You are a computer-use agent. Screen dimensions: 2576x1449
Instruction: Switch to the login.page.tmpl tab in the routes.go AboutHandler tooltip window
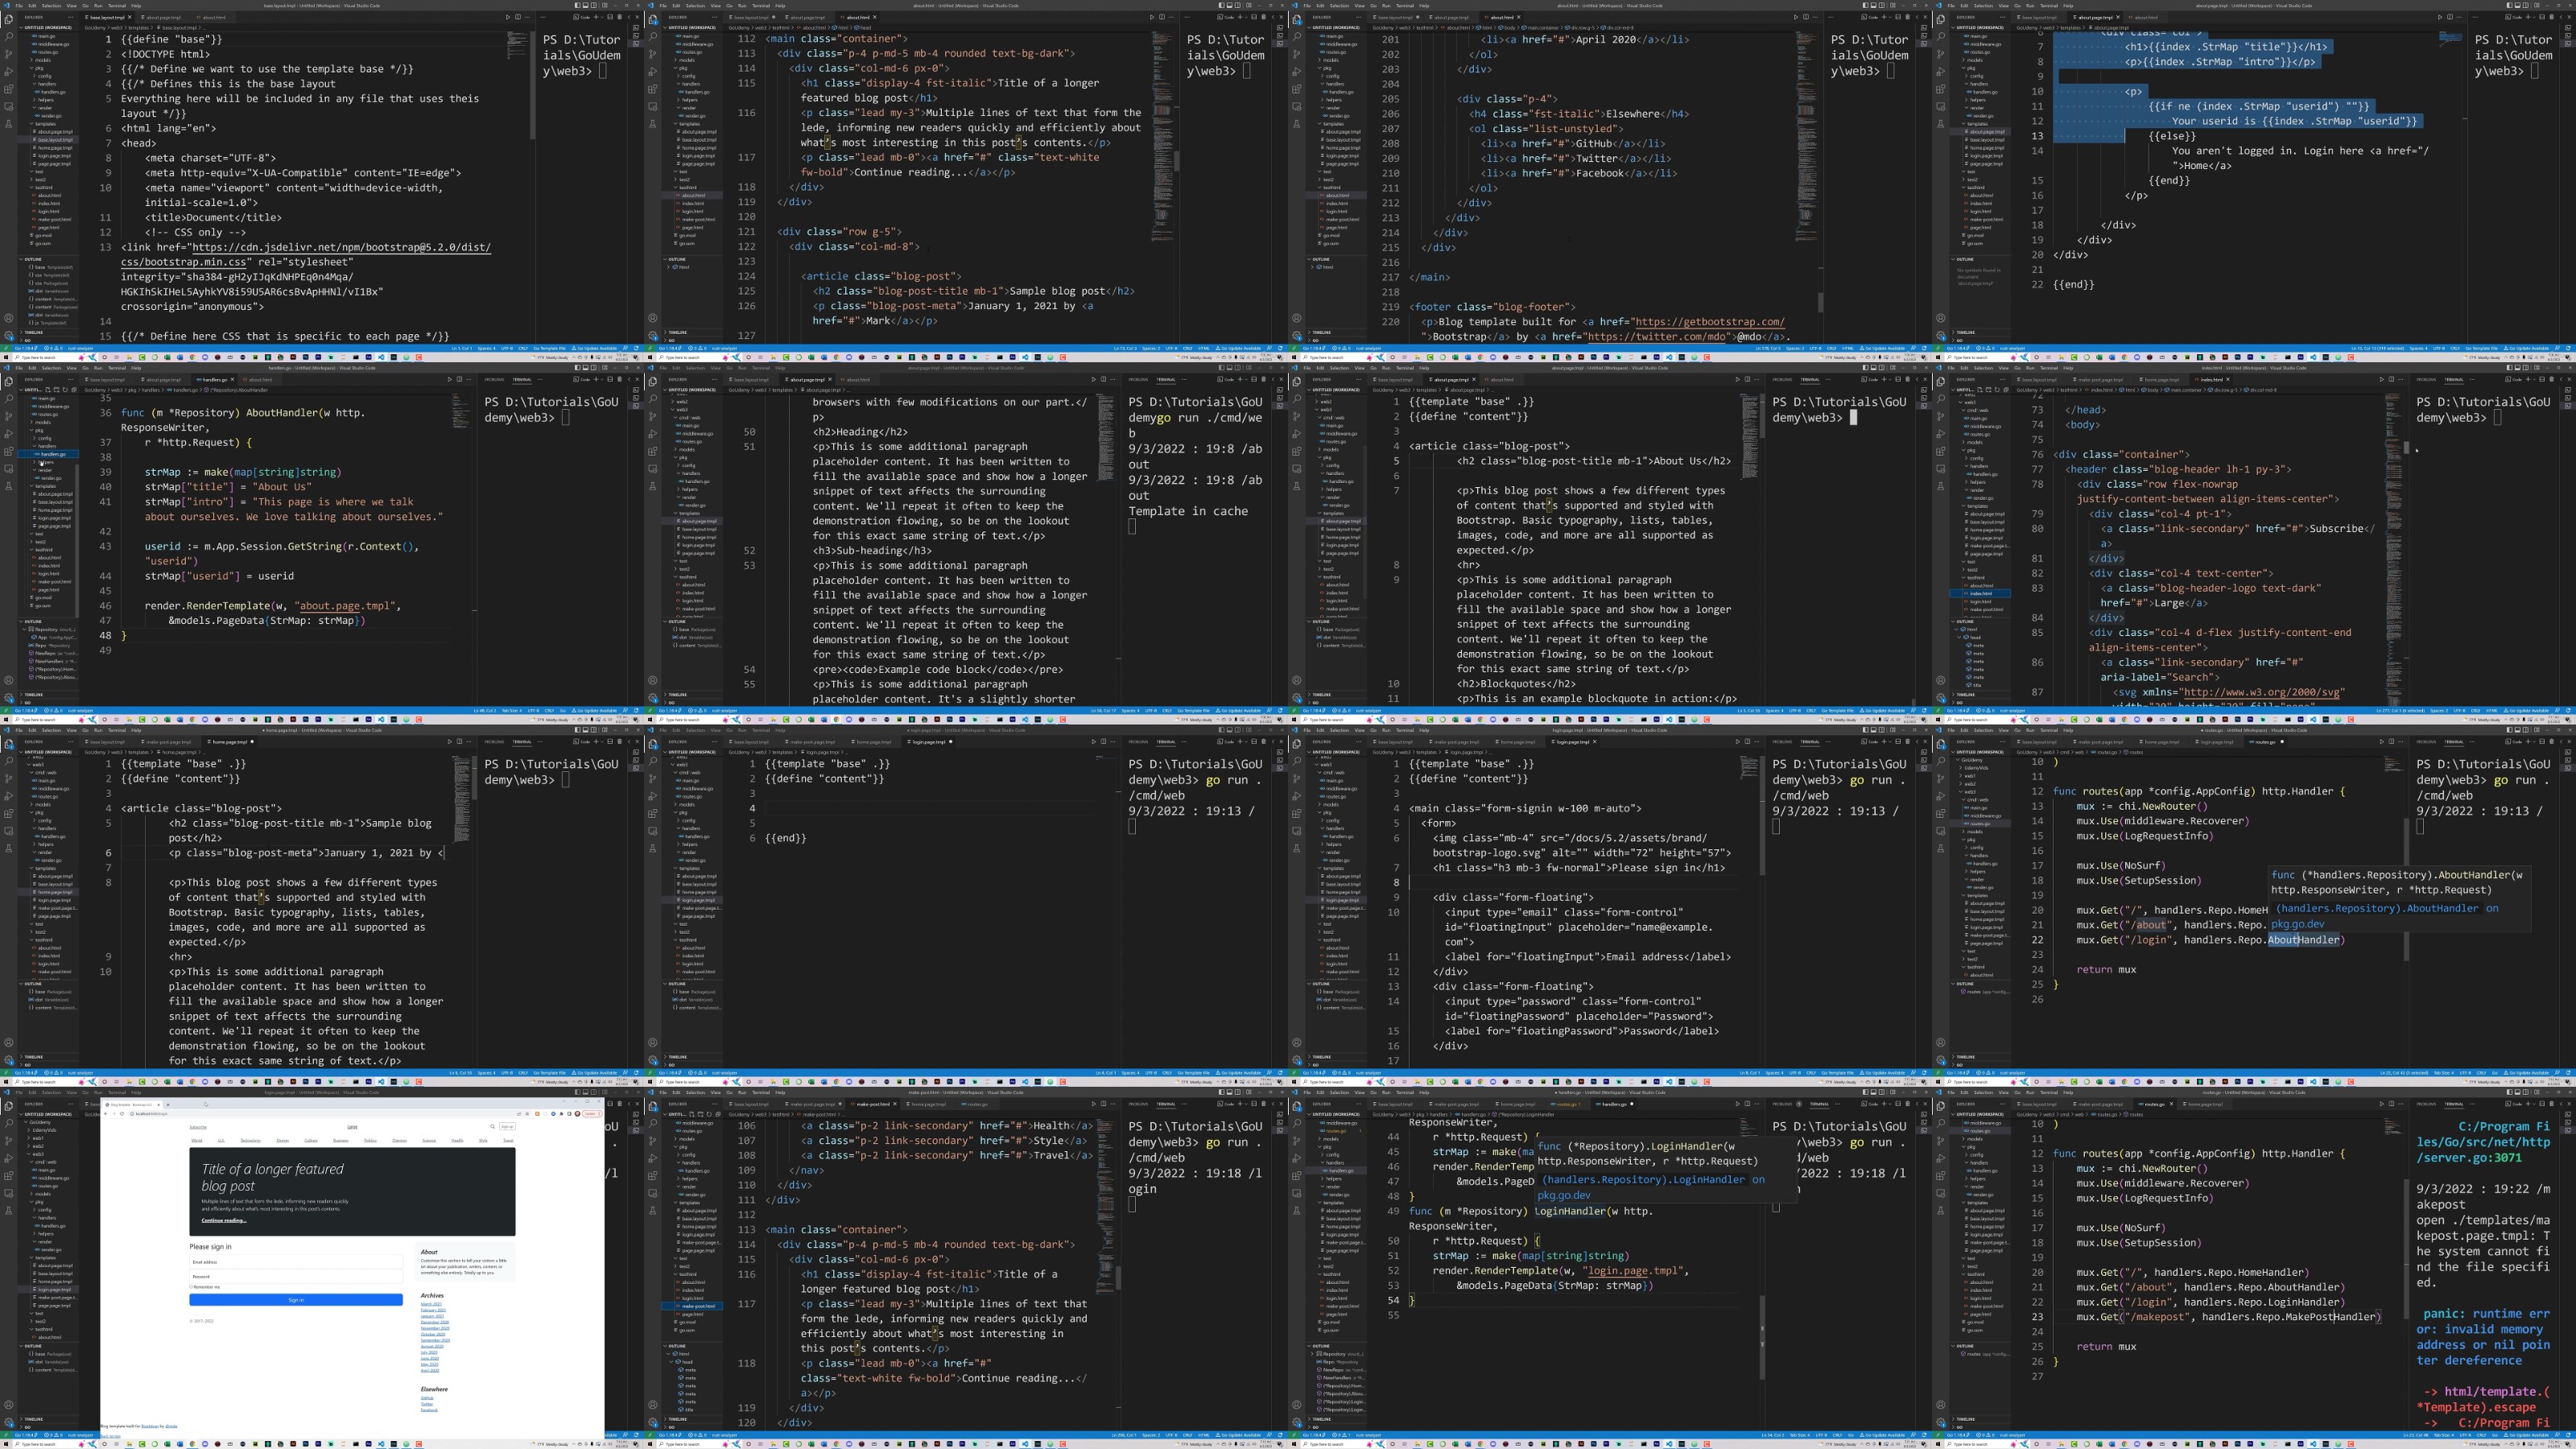point(2215,742)
